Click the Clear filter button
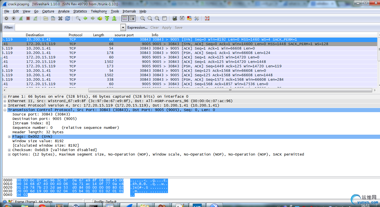 [155, 28]
